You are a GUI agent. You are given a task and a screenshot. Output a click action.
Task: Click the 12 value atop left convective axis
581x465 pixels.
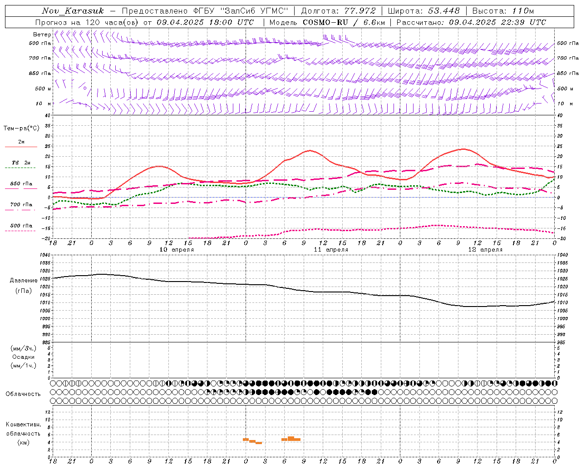pyautogui.click(x=49, y=412)
